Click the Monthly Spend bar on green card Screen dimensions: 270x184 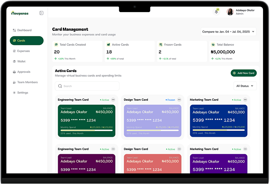(x=87, y=130)
